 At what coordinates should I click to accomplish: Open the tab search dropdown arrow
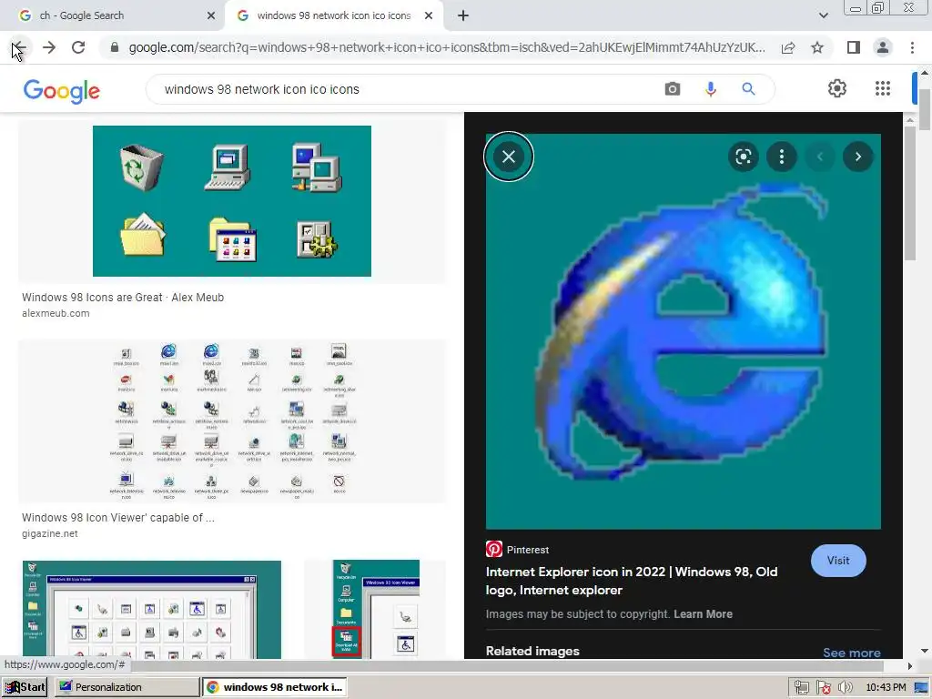pyautogui.click(x=823, y=15)
